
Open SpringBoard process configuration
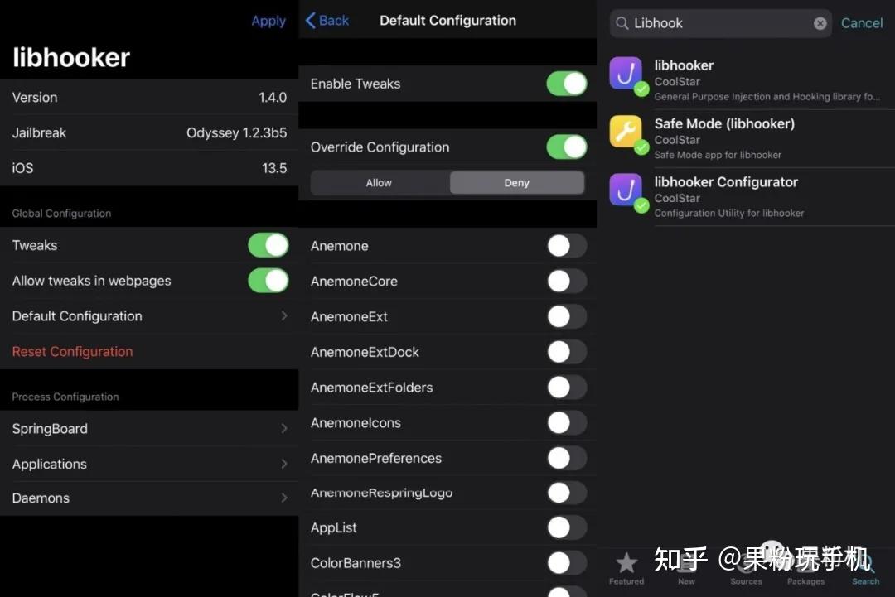click(149, 429)
